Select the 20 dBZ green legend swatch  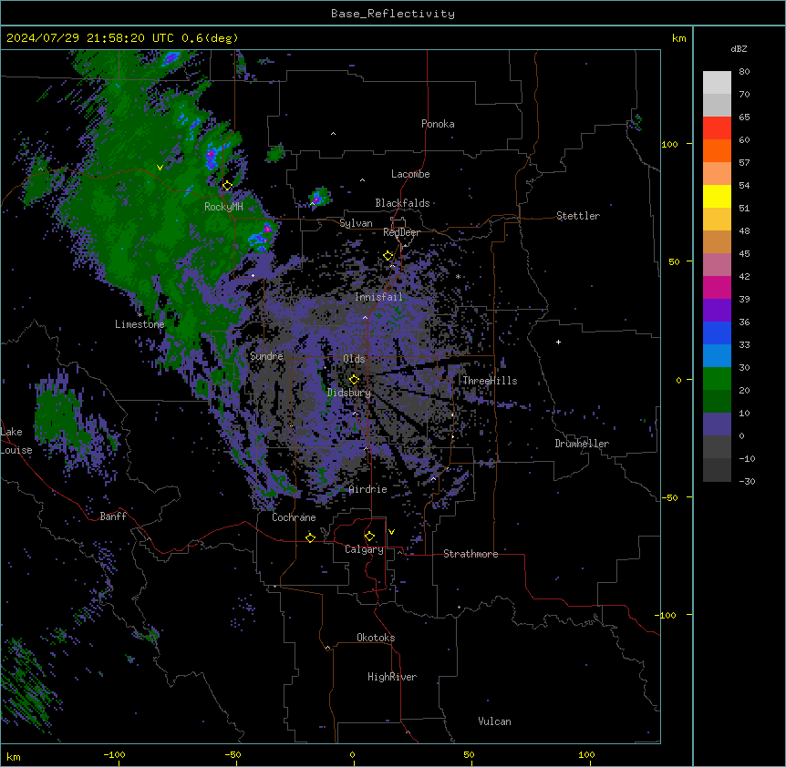tap(717, 379)
